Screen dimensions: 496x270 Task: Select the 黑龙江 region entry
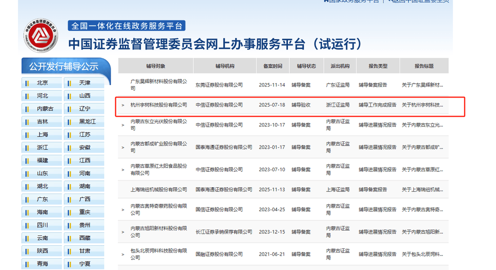point(85,122)
